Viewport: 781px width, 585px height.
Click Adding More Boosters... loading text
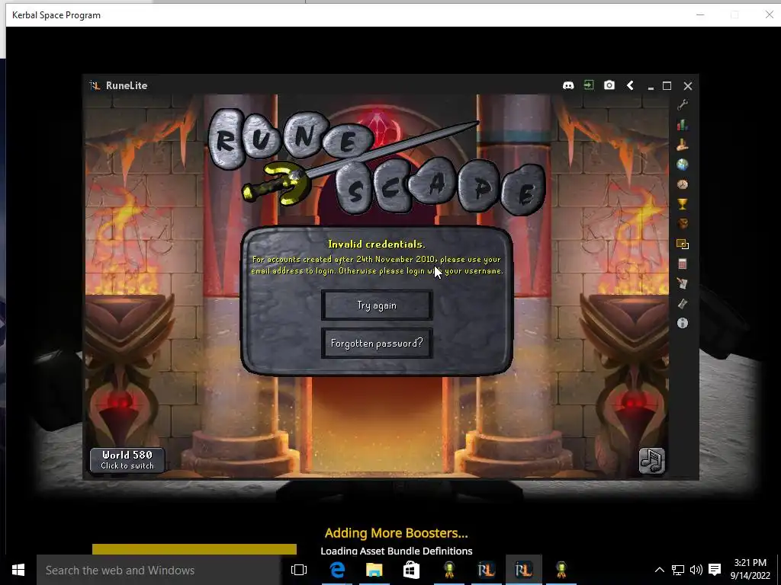(397, 533)
